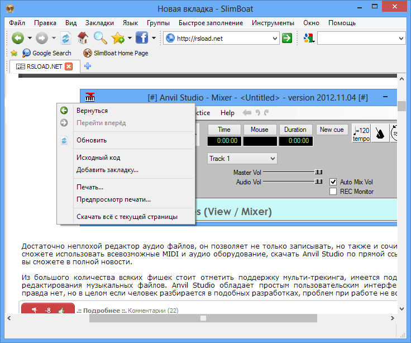The height and width of the screenshot is (343, 411).
Task: Open the magnifying glass search tool
Action: [x=100, y=38]
